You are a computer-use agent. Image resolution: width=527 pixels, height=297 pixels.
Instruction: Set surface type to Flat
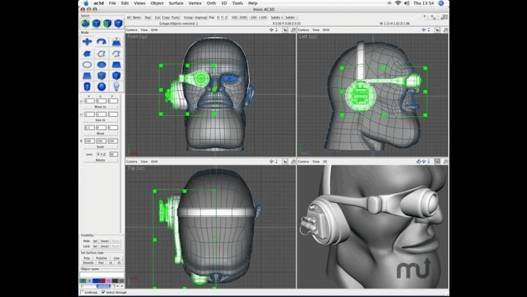[x=101, y=262]
